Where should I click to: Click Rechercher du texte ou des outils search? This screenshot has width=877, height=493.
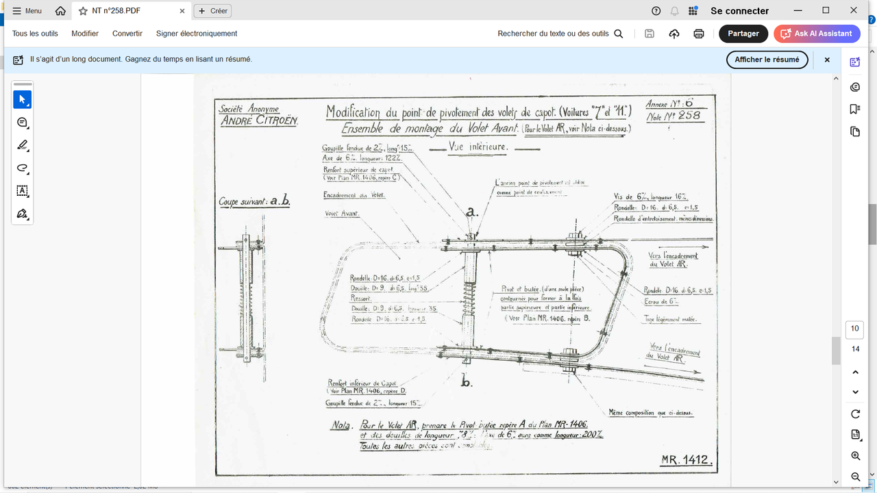(560, 34)
